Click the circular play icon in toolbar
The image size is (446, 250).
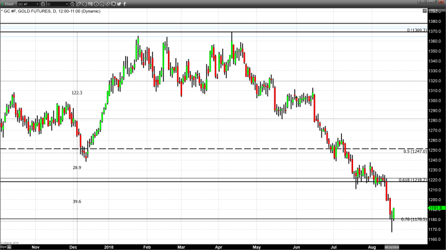[96, 4]
